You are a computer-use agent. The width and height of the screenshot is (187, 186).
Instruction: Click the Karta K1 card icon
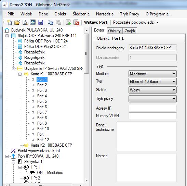(26, 74)
